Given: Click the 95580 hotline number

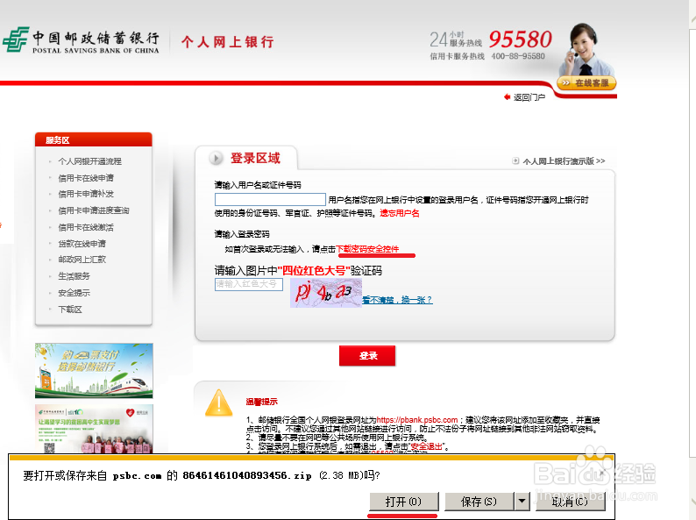Looking at the screenshot, I should [x=520, y=39].
